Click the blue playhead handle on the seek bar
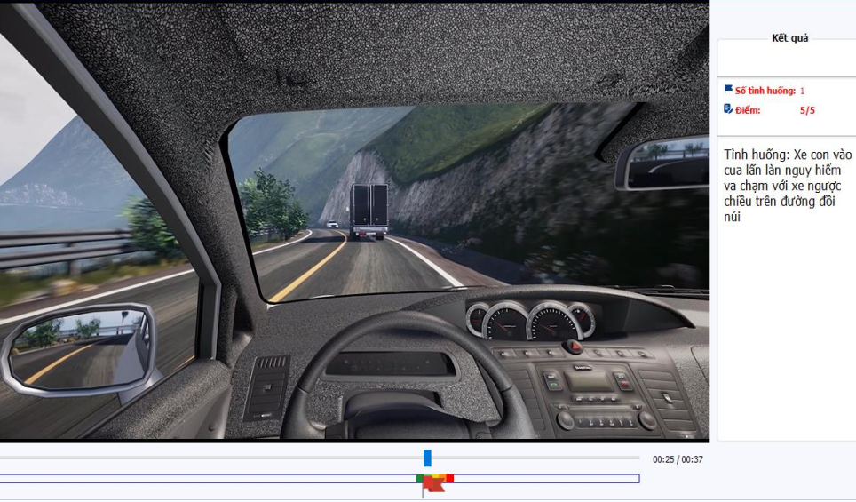This screenshot has height=502, width=856. tap(427, 458)
